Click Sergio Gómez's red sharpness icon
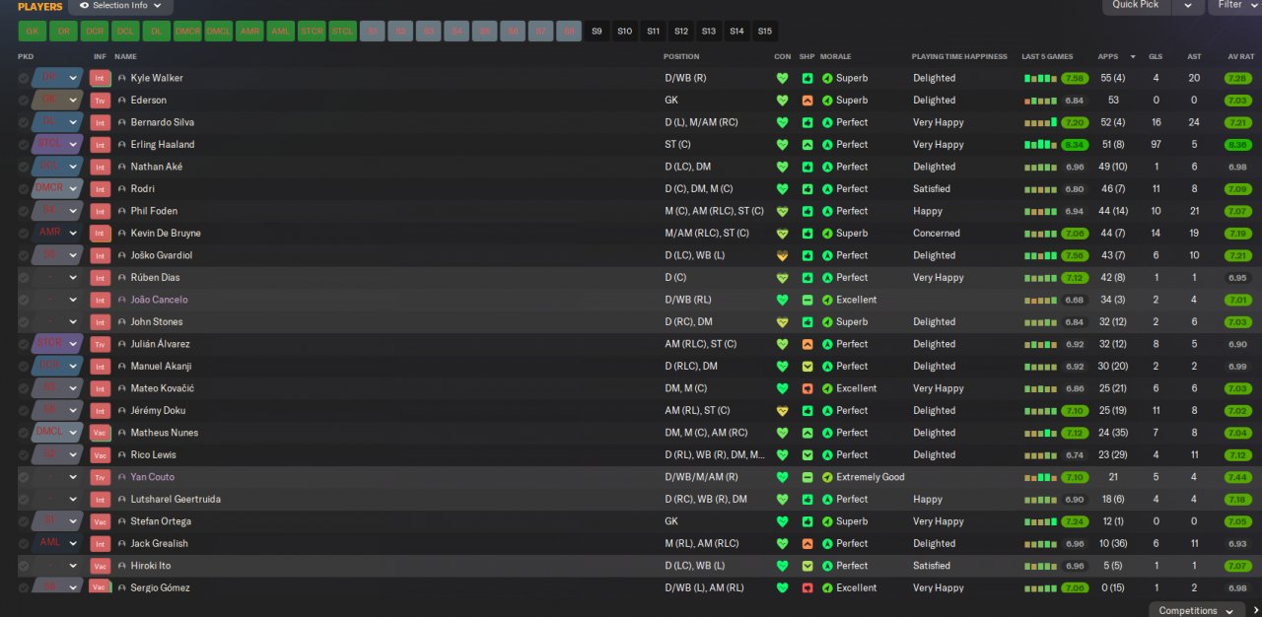Screen dimensions: 1262x617 pos(807,588)
